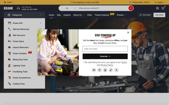Viewport: 169px width, 105px height.
Task: Click the Cutting Tools category text
Action: coord(19,84)
